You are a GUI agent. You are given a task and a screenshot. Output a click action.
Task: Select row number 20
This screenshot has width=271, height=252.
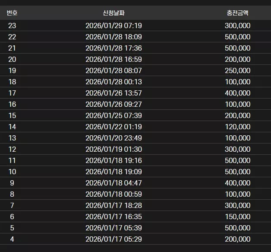click(12, 59)
